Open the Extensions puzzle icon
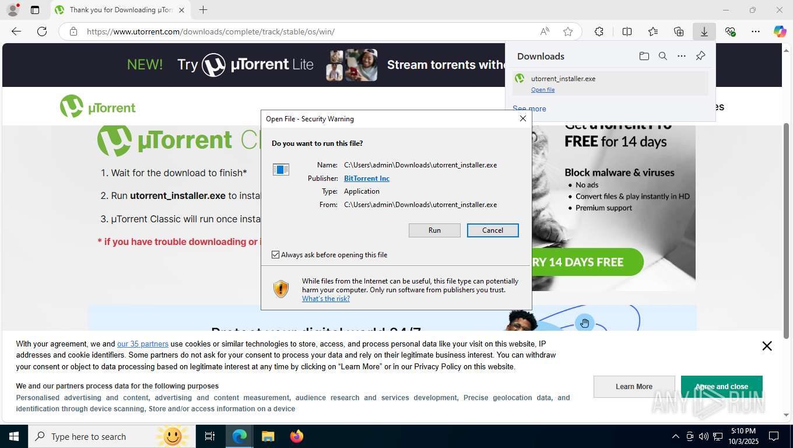Viewport: 793px width, 448px height. click(x=599, y=32)
